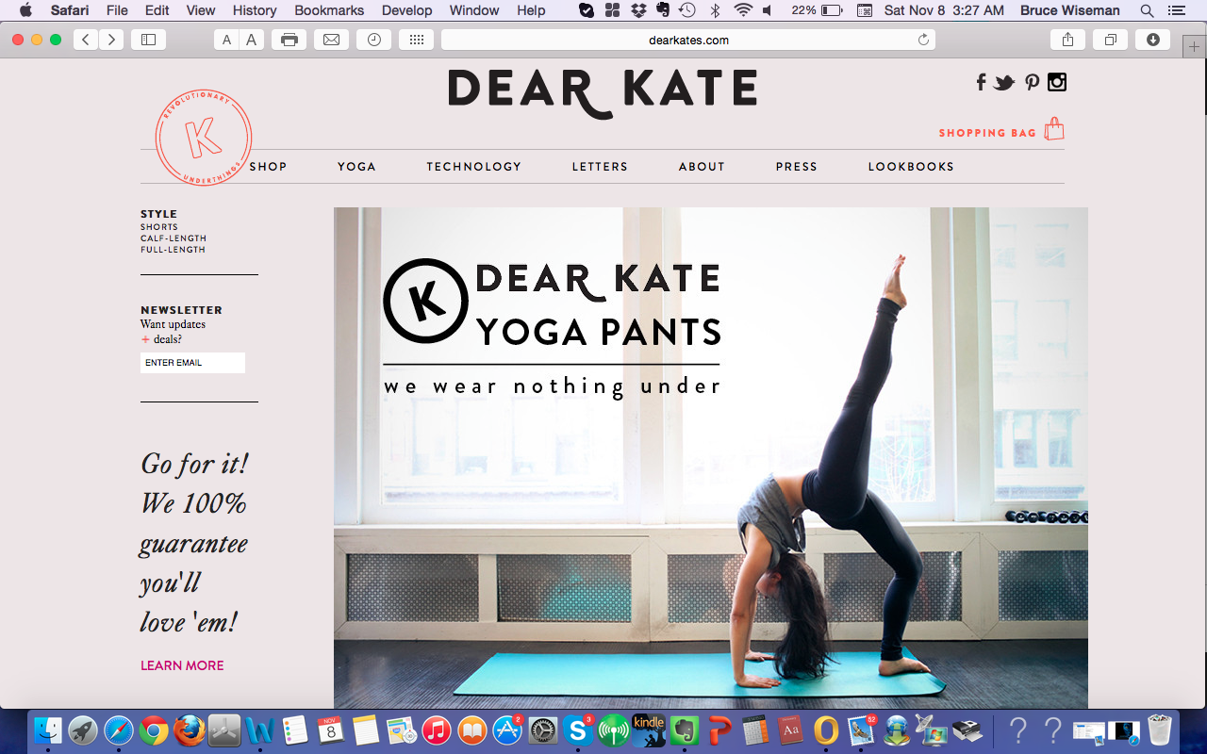Open the Dear Kate Facebook page icon
The image size is (1207, 754).
click(x=981, y=82)
